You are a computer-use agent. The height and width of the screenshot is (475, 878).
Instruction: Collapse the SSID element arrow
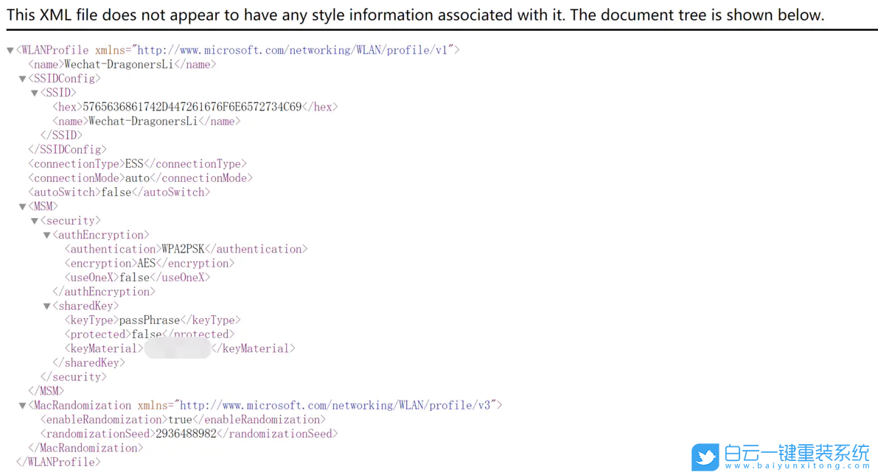click(x=35, y=94)
